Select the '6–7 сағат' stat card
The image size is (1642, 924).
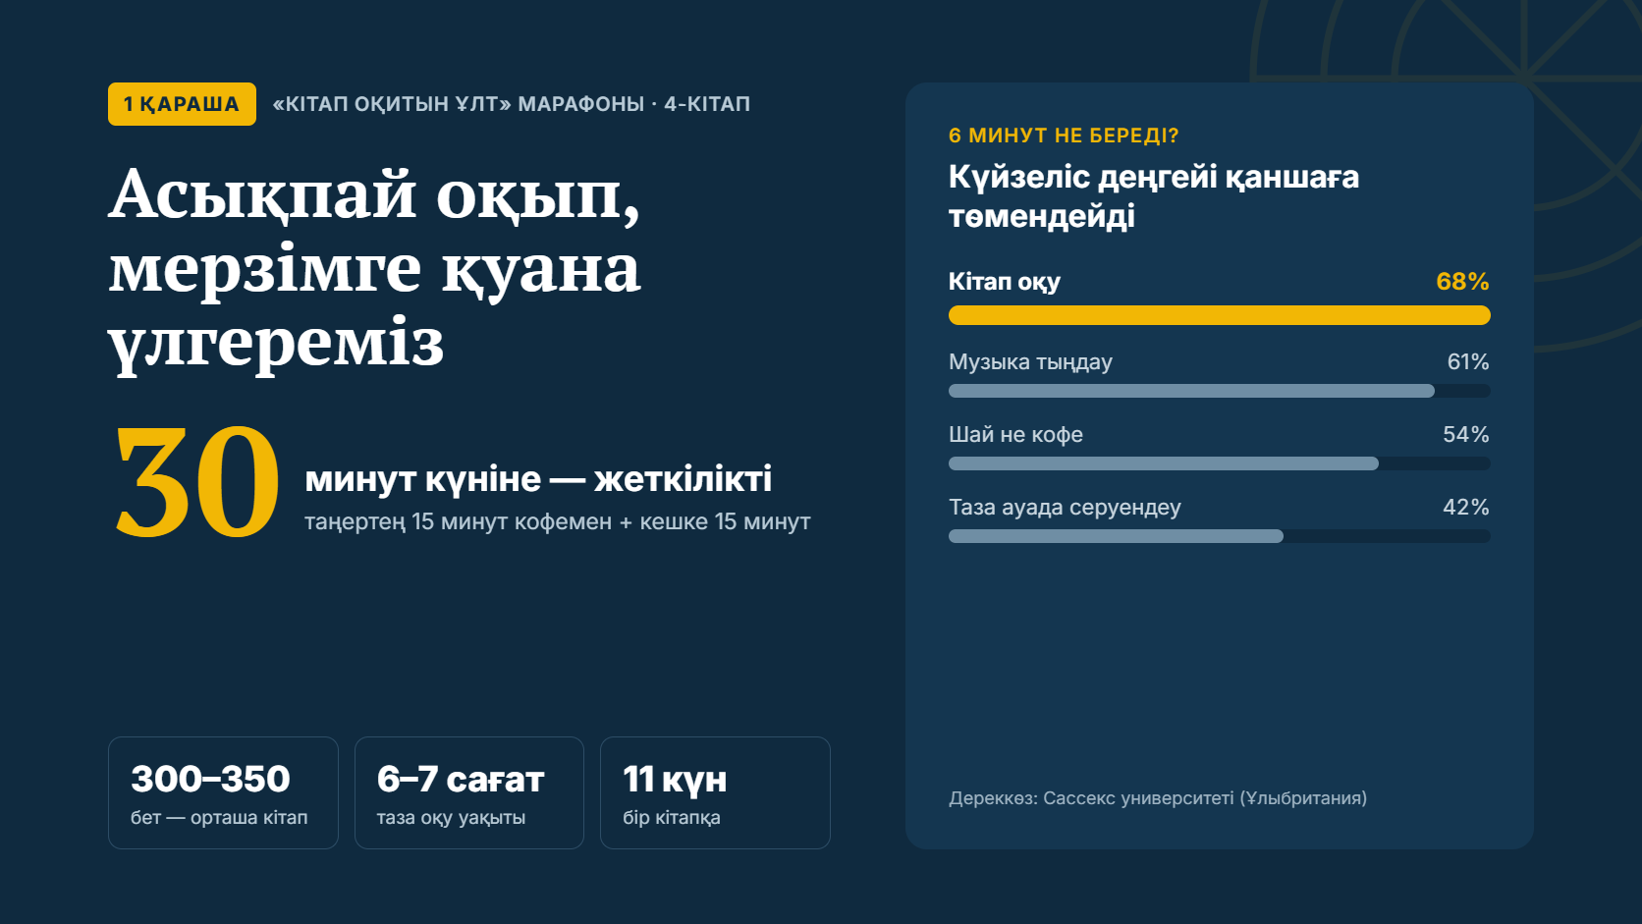[469, 792]
